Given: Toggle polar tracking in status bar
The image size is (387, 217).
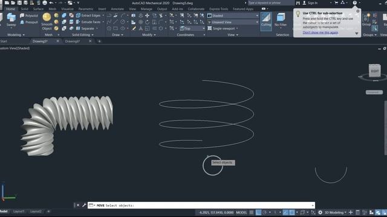Looking at the screenshot, I should pyautogui.click(x=265, y=212).
